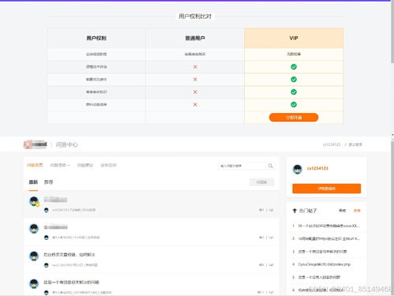
Task: Click the 用户权利 column header
Action: 96,38
